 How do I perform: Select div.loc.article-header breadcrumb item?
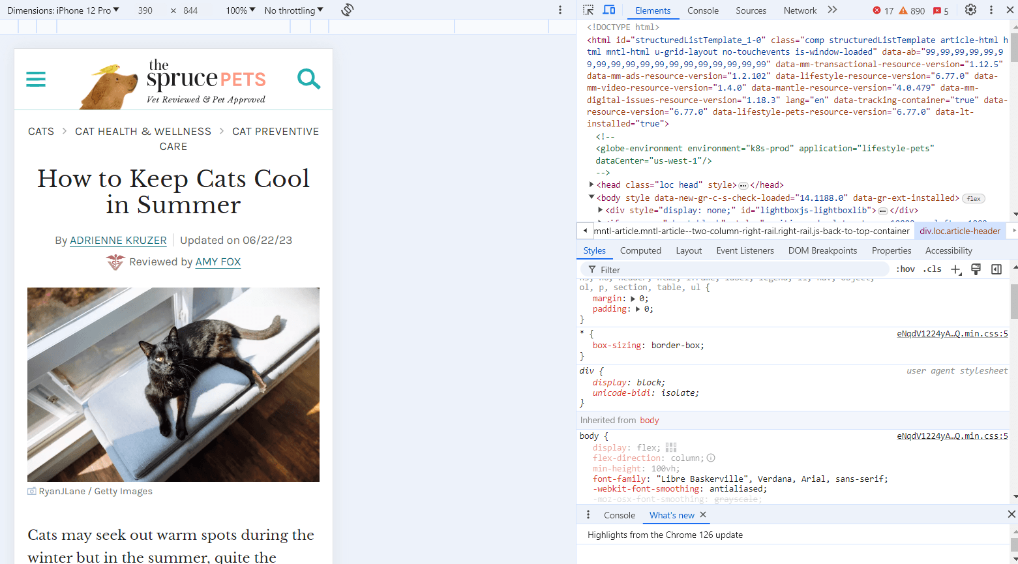click(x=960, y=231)
